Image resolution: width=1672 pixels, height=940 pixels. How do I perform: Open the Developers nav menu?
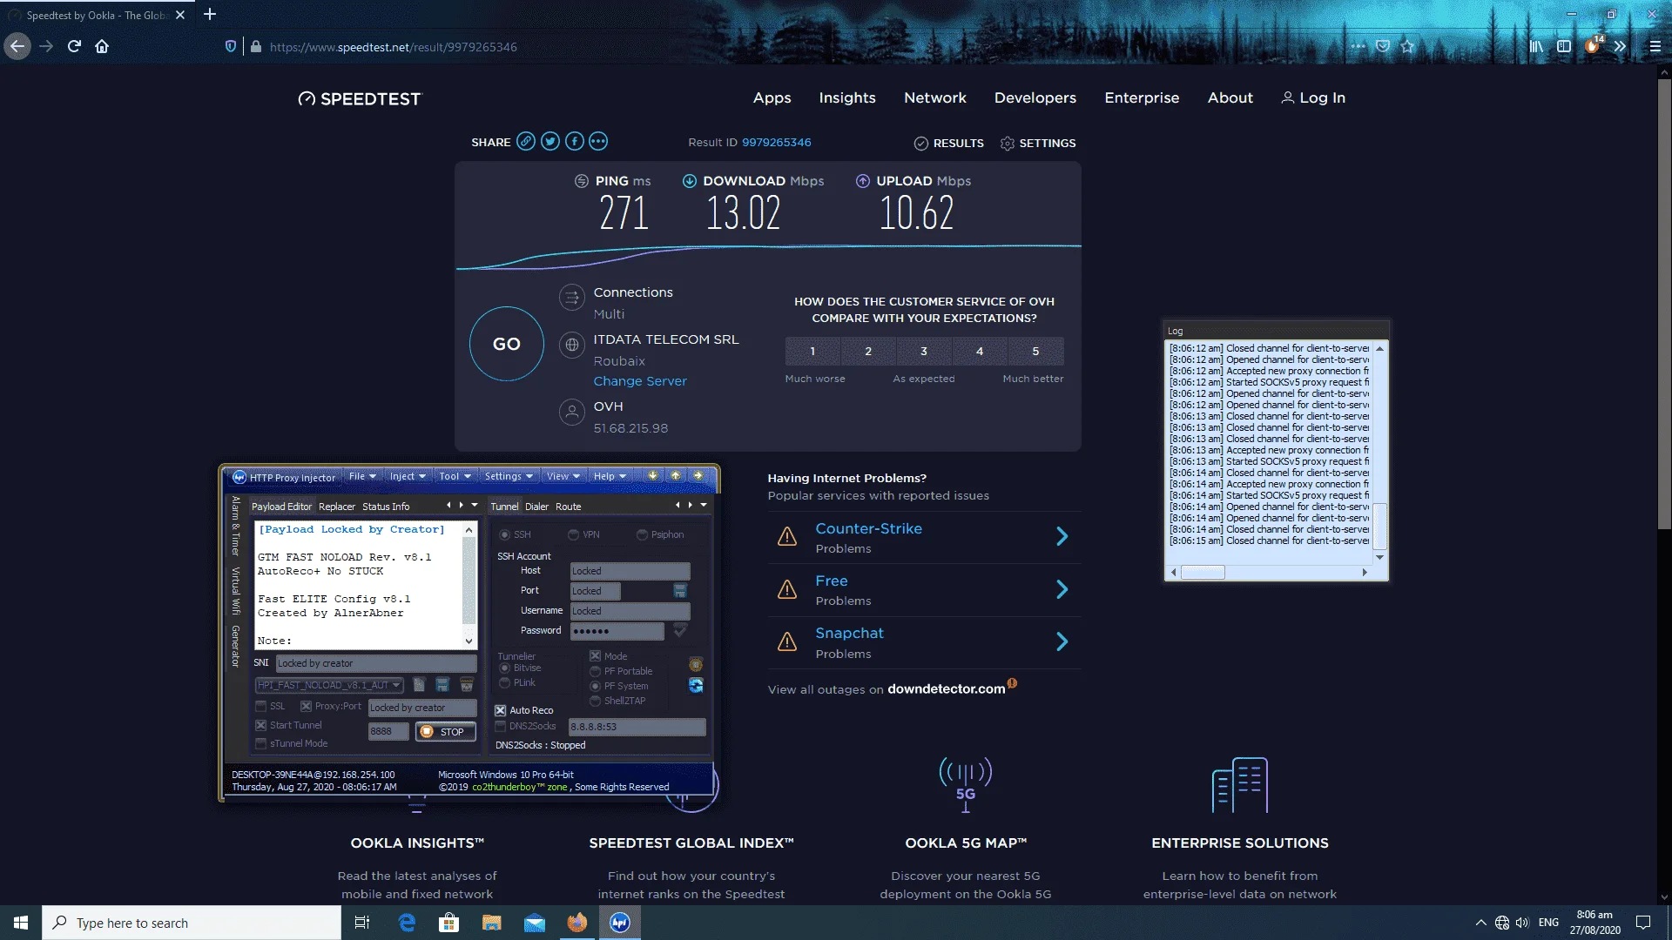(1035, 97)
